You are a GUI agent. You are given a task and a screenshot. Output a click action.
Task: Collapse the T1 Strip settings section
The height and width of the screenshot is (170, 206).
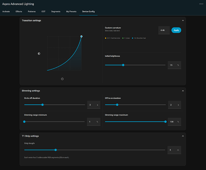click(183, 136)
